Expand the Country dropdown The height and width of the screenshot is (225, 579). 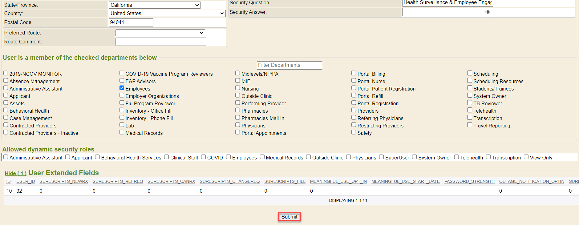pos(167,13)
